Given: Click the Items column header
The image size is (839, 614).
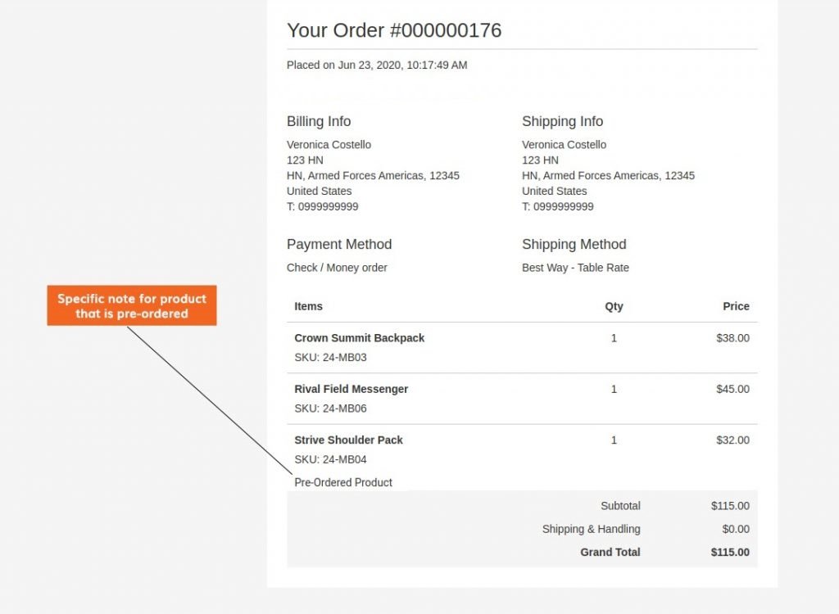Looking at the screenshot, I should click(308, 306).
